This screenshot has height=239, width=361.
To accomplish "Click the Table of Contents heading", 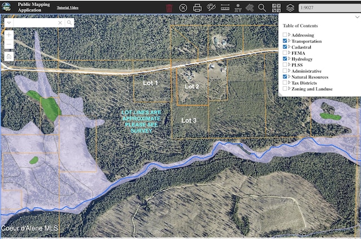I will 300,26.
